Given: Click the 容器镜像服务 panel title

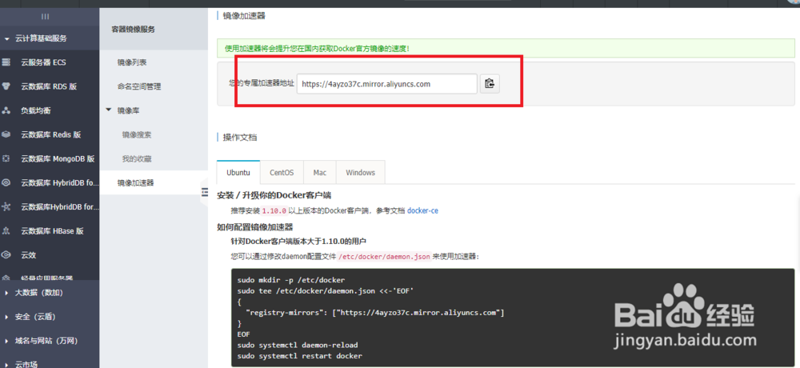Looking at the screenshot, I should (133, 30).
